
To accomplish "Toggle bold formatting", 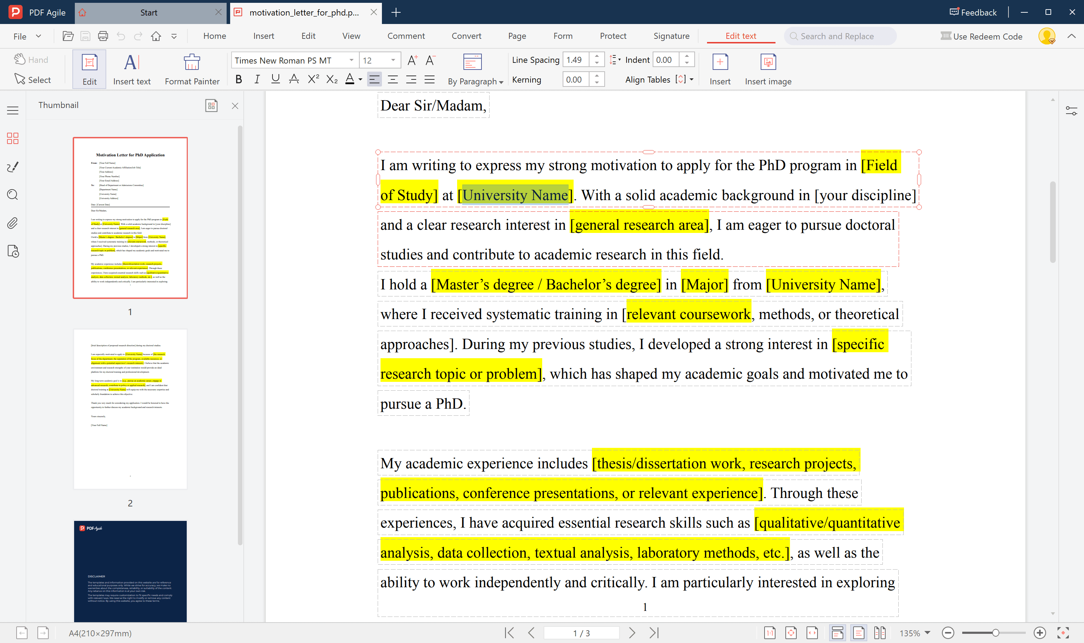I will click(x=238, y=79).
